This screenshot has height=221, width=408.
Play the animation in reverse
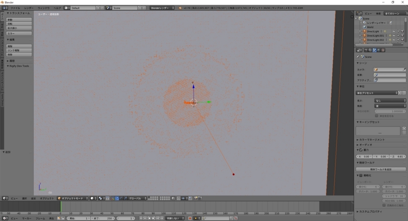149,218
